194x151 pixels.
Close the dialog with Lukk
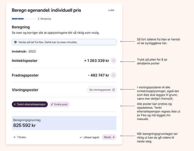pos(111,10)
